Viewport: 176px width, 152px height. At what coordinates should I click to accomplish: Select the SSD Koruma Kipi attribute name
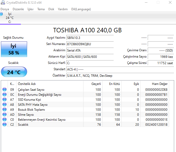(29, 99)
